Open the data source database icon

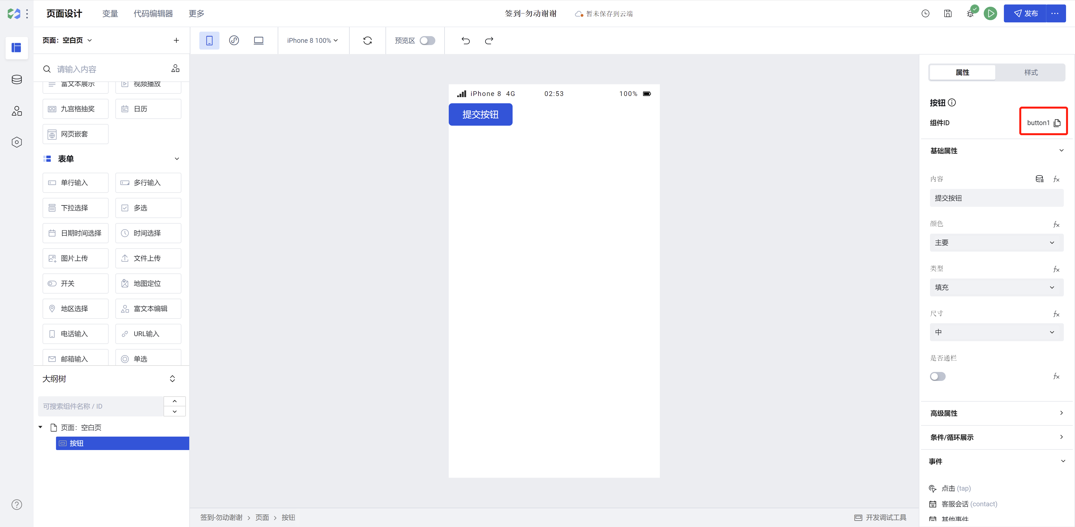click(17, 79)
